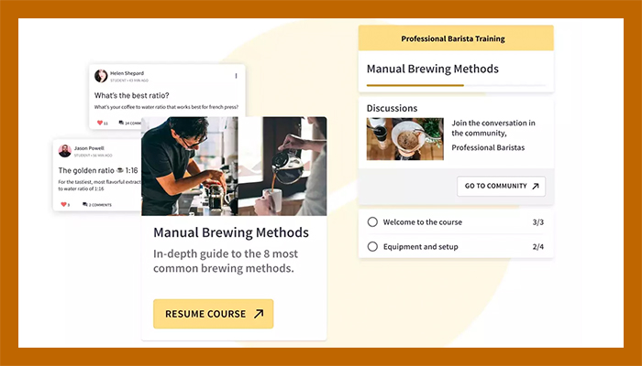Click the course progress bar

[456, 85]
